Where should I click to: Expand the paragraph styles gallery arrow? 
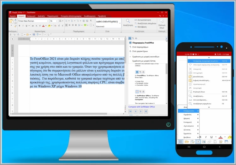[x=120, y=23]
